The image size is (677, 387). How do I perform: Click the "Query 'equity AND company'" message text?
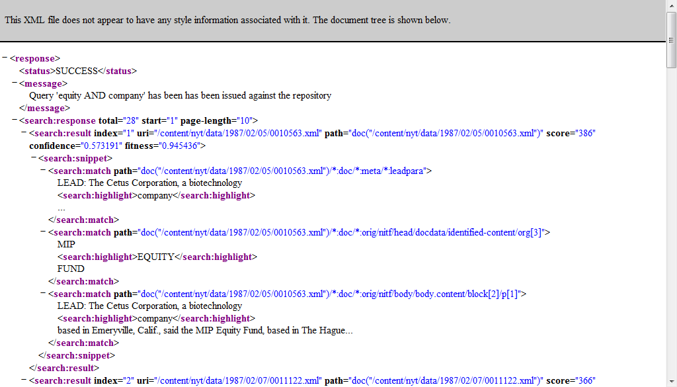pyautogui.click(x=180, y=95)
